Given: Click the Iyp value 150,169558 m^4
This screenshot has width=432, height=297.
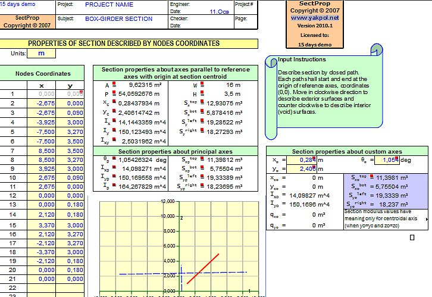Looking at the screenshot, I should (x=142, y=178).
